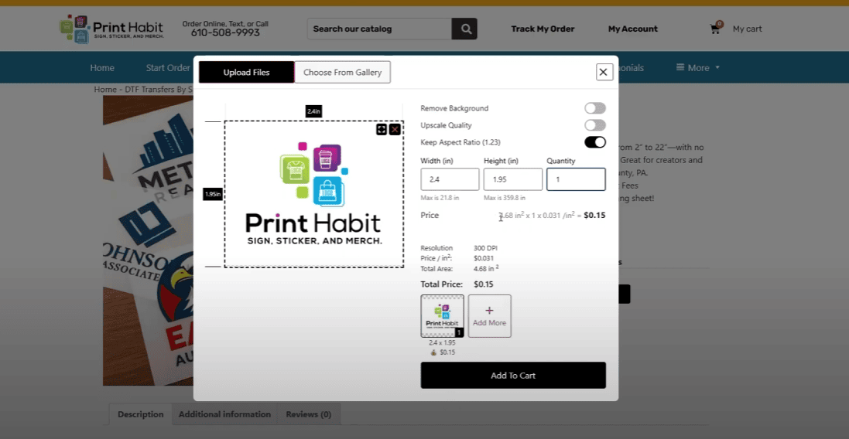The height and width of the screenshot is (439, 849).
Task: Click the plus Add More tile
Action: click(x=489, y=315)
